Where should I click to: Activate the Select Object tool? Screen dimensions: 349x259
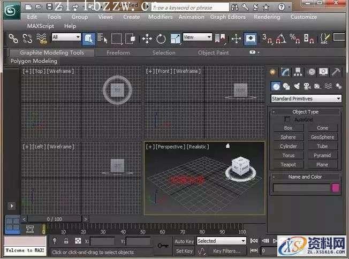[x=88, y=39]
